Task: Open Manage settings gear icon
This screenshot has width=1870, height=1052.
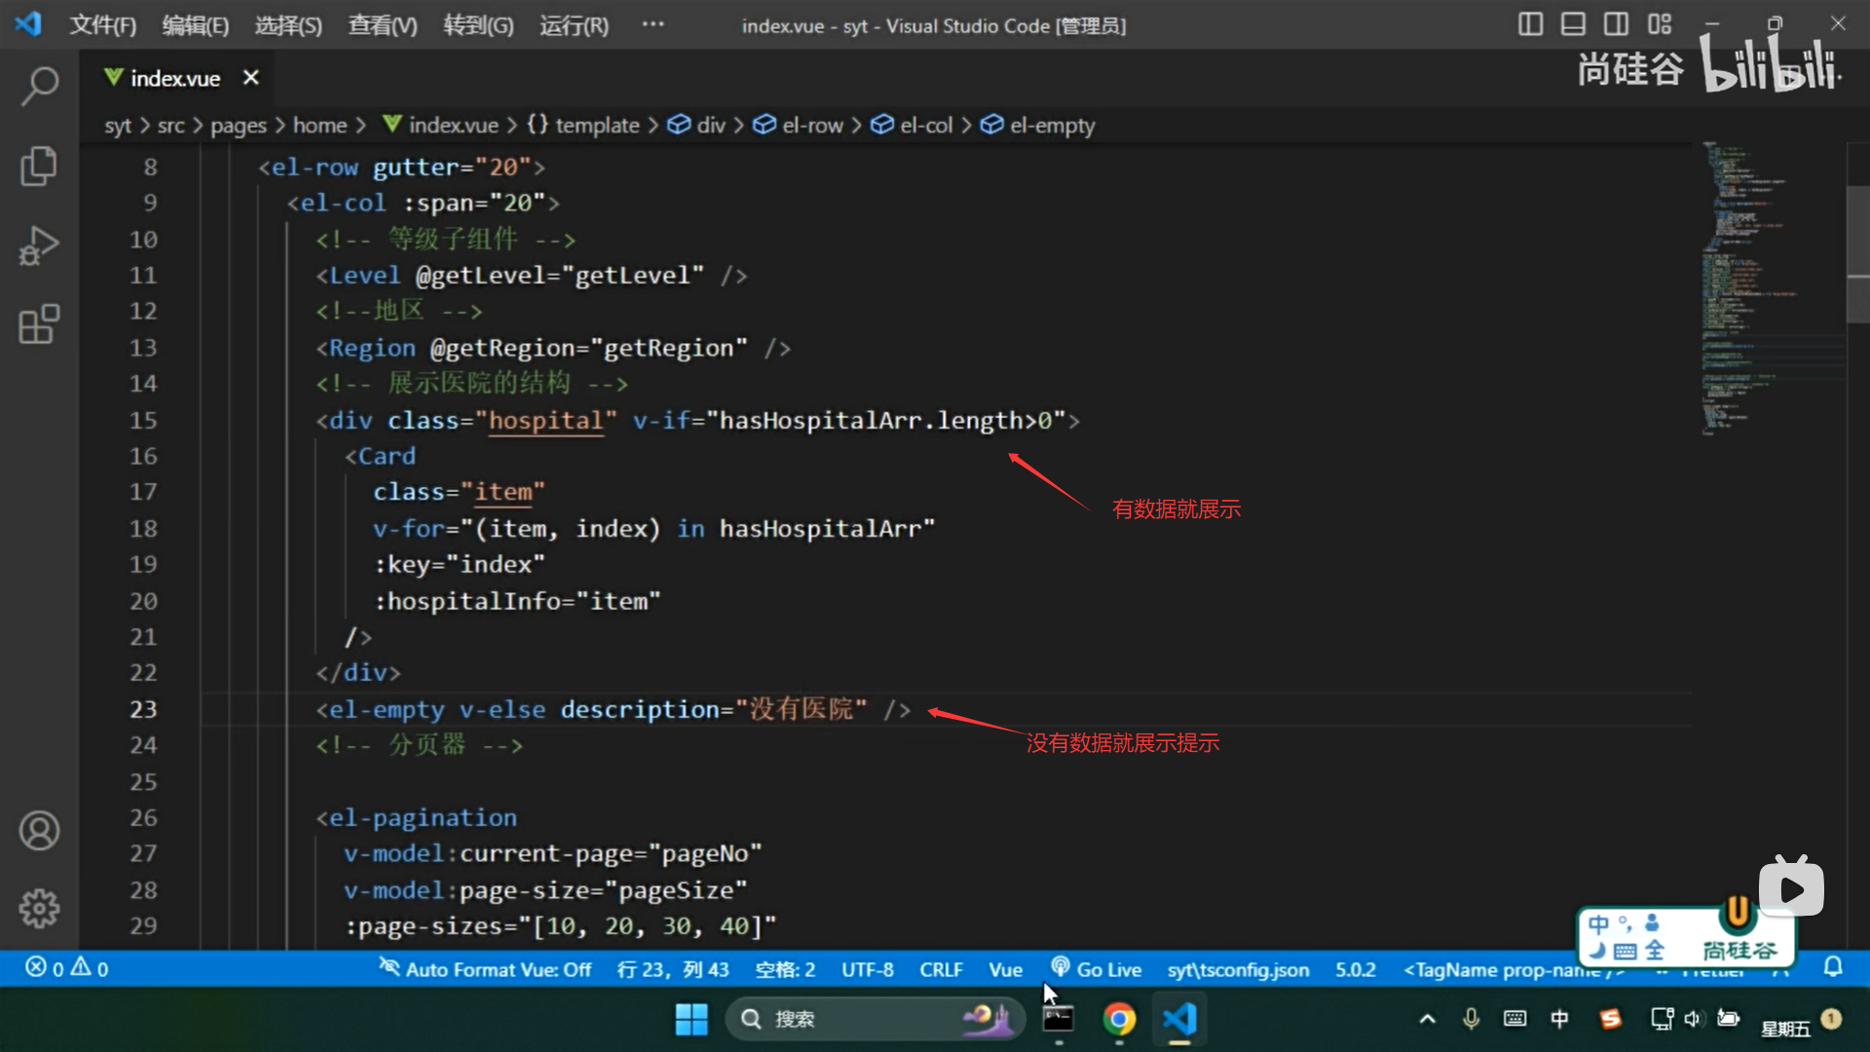Action: point(39,908)
